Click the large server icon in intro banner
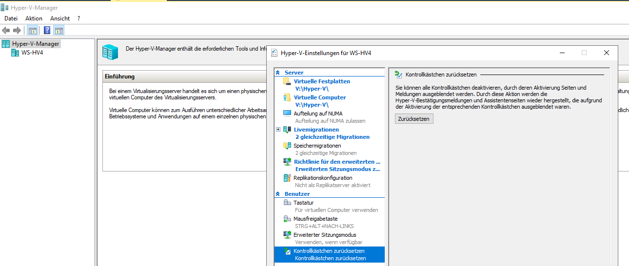 pos(110,51)
